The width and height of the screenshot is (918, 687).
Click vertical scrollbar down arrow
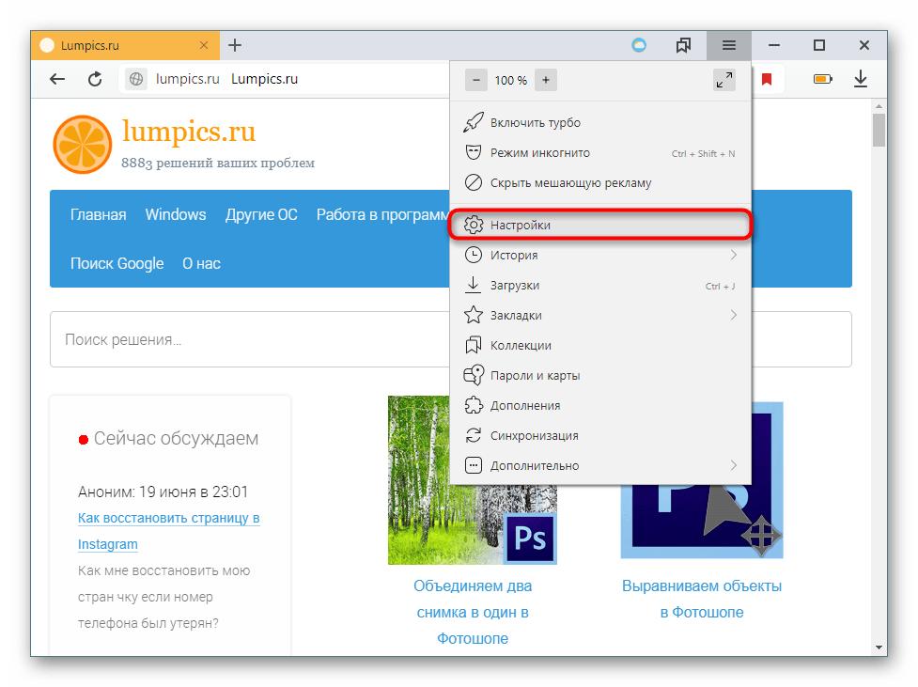pos(879,648)
